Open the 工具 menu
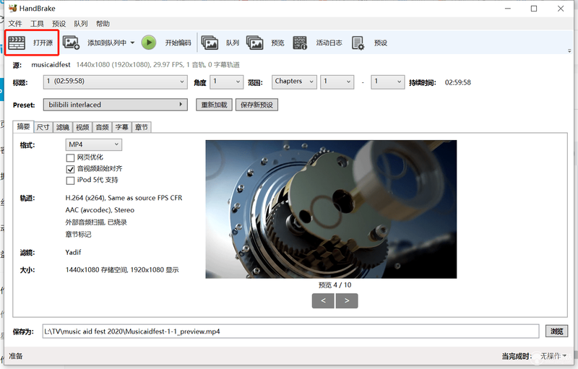This screenshot has height=369, width=578. pyautogui.click(x=37, y=24)
